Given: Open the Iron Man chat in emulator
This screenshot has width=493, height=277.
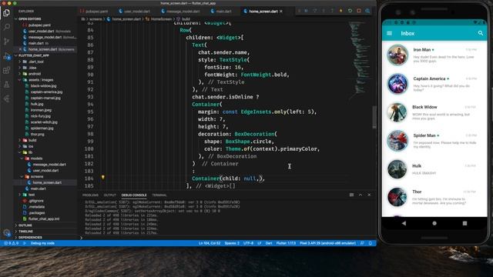Looking at the screenshot, I should point(434,55).
